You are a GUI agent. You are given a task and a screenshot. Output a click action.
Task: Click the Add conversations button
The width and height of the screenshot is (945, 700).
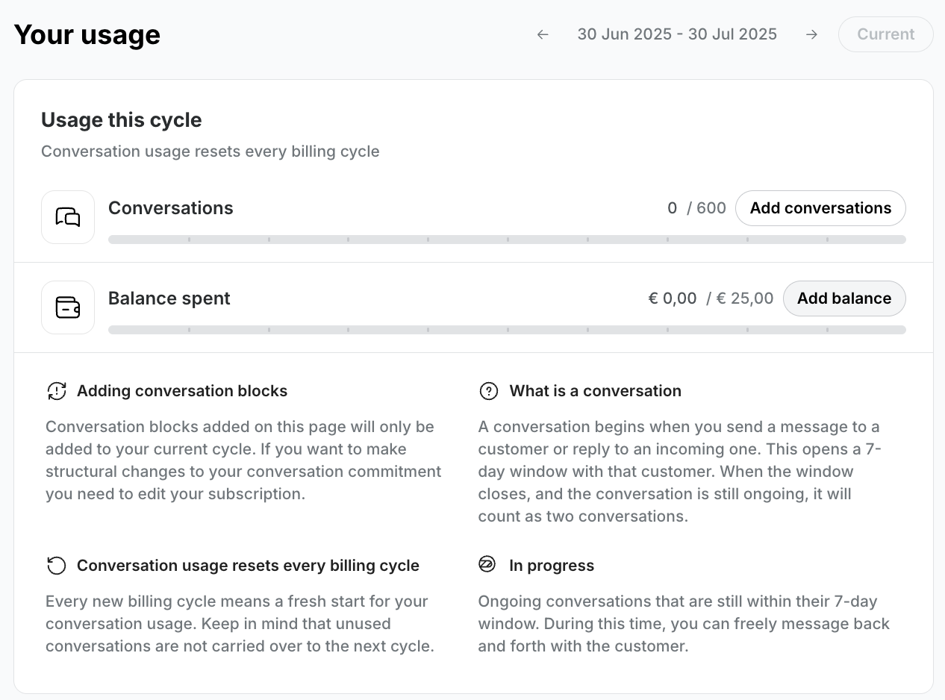click(820, 208)
